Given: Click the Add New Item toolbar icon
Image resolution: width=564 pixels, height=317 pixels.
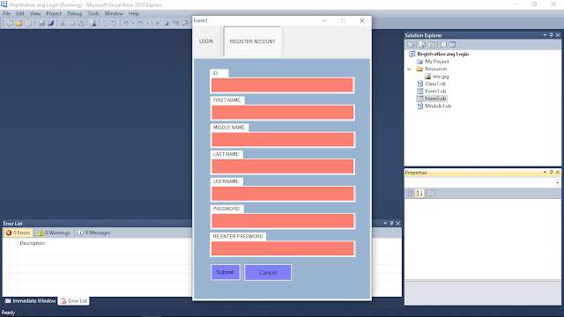Looking at the screenshot, I should (x=28, y=24).
